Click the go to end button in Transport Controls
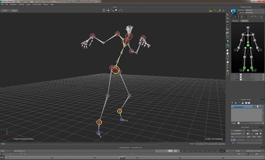Image resolution: width=265 pixels, height=160 pixels. [218, 151]
